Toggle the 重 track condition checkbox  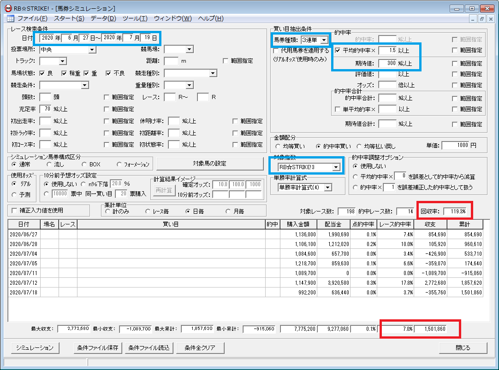pyautogui.click(x=86, y=73)
